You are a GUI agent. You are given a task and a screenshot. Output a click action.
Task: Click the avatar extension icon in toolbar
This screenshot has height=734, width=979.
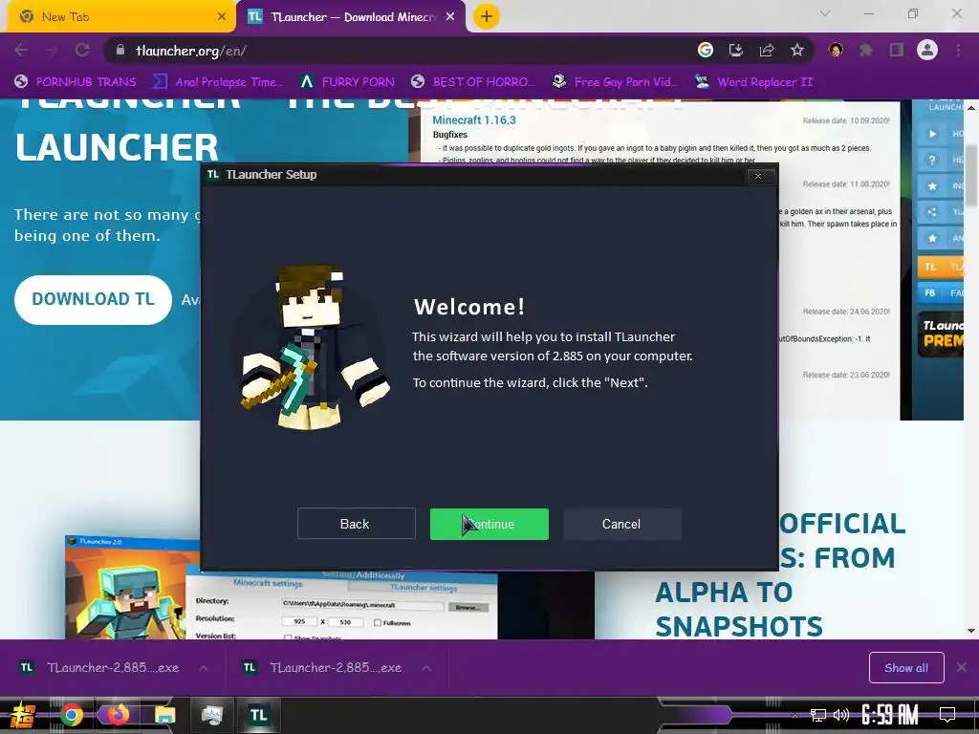pos(836,50)
